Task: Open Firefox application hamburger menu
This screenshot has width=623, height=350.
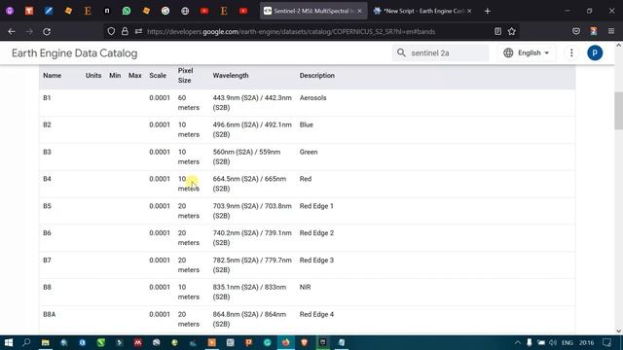Action: coord(611,31)
